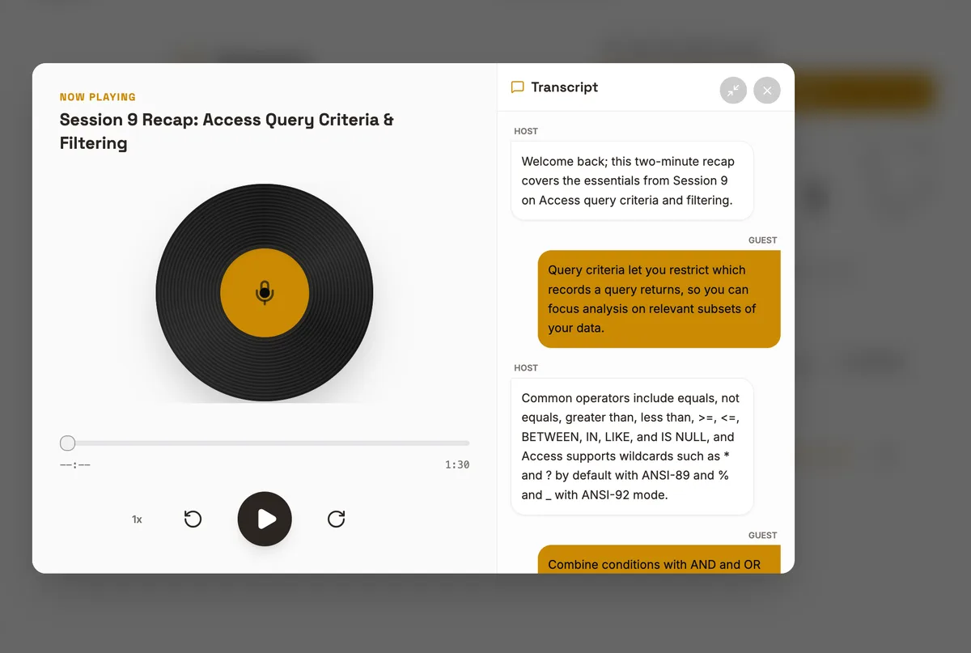
Task: Click the audio progress slider handle
Action: click(x=68, y=443)
